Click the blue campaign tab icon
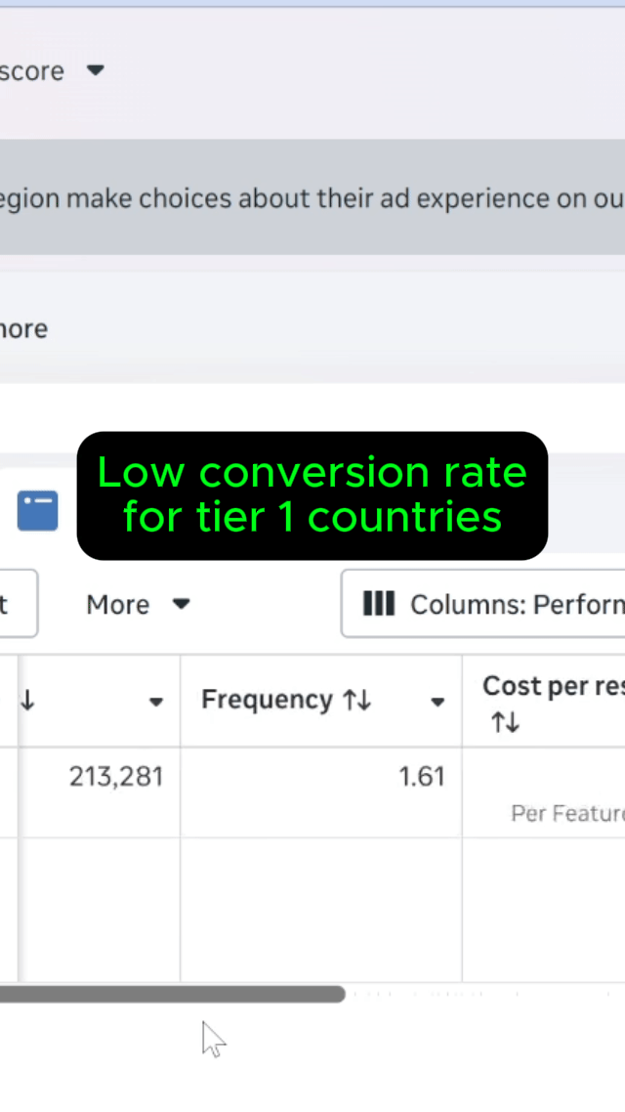Screen dimensions: 625x1112 37,511
